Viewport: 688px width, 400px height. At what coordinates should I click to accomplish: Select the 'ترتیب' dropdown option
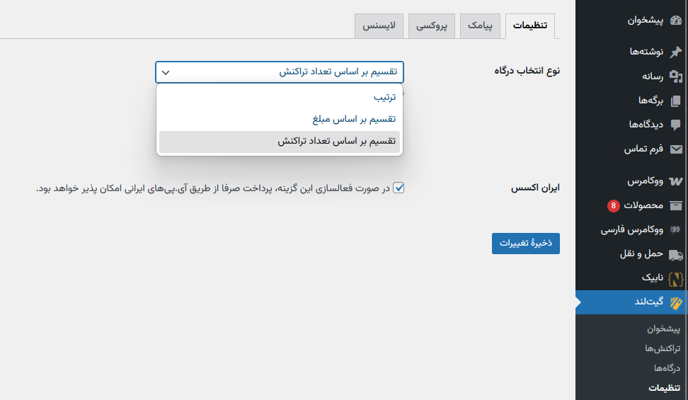[384, 98]
